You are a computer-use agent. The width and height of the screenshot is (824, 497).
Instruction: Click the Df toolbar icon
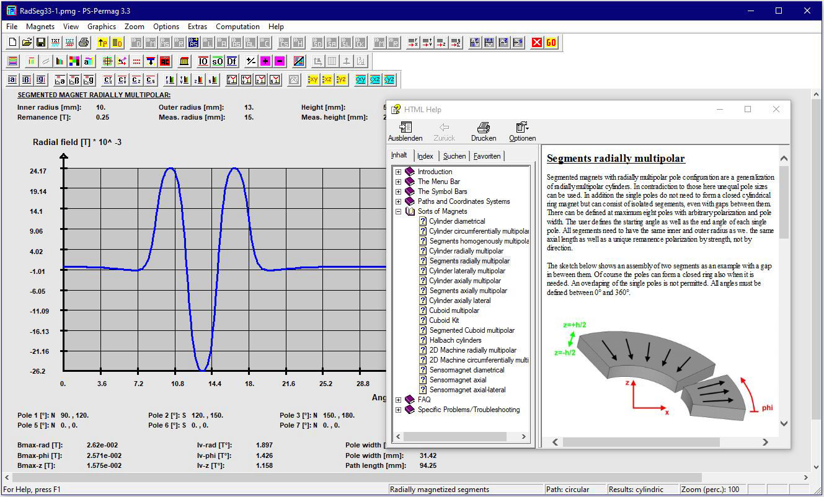pyautogui.click(x=232, y=61)
